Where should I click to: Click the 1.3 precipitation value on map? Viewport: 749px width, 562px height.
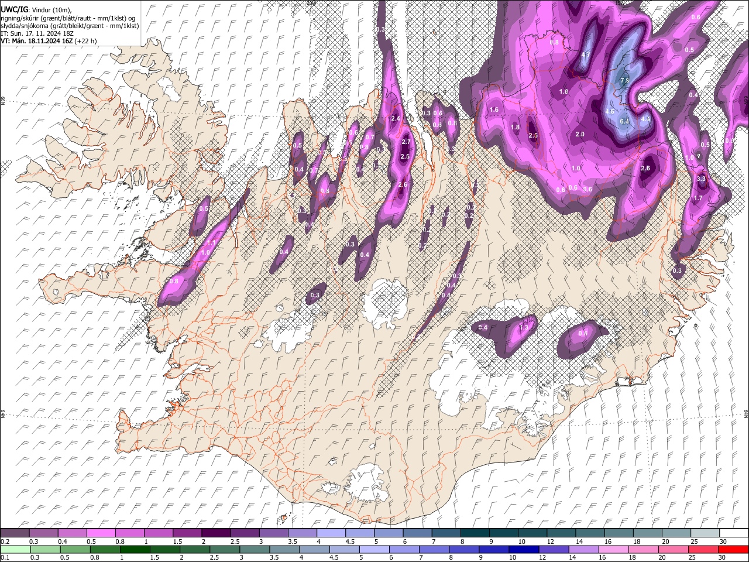[524, 328]
